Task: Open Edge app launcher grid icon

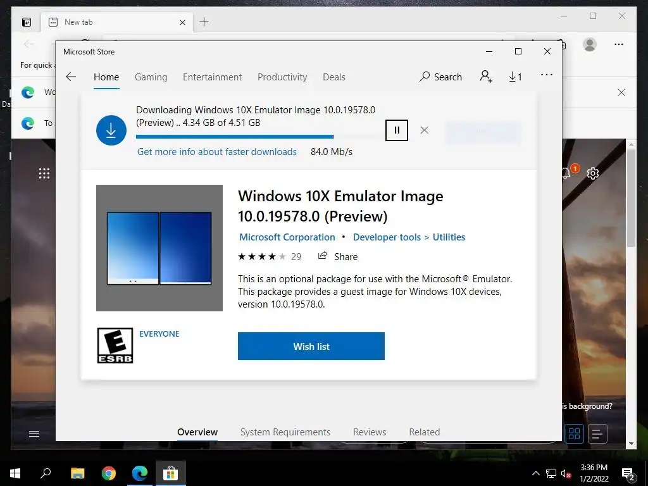Action: click(x=44, y=173)
